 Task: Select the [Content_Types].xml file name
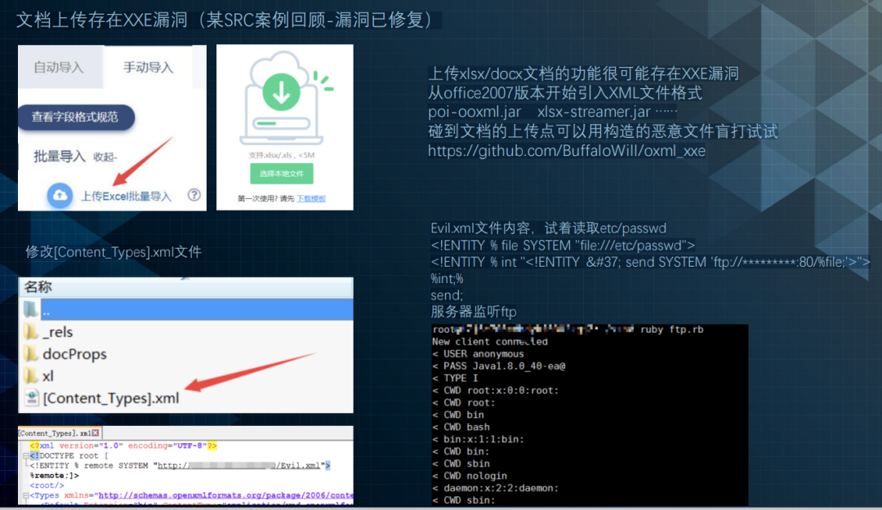(111, 398)
